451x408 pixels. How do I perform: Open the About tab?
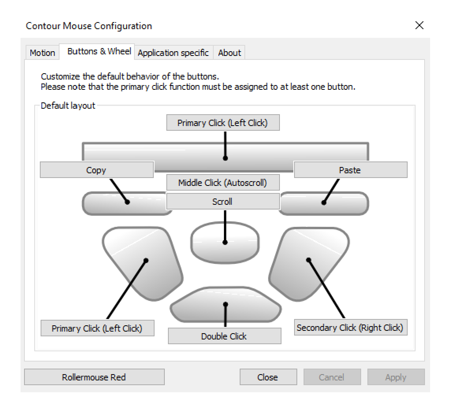coord(229,53)
